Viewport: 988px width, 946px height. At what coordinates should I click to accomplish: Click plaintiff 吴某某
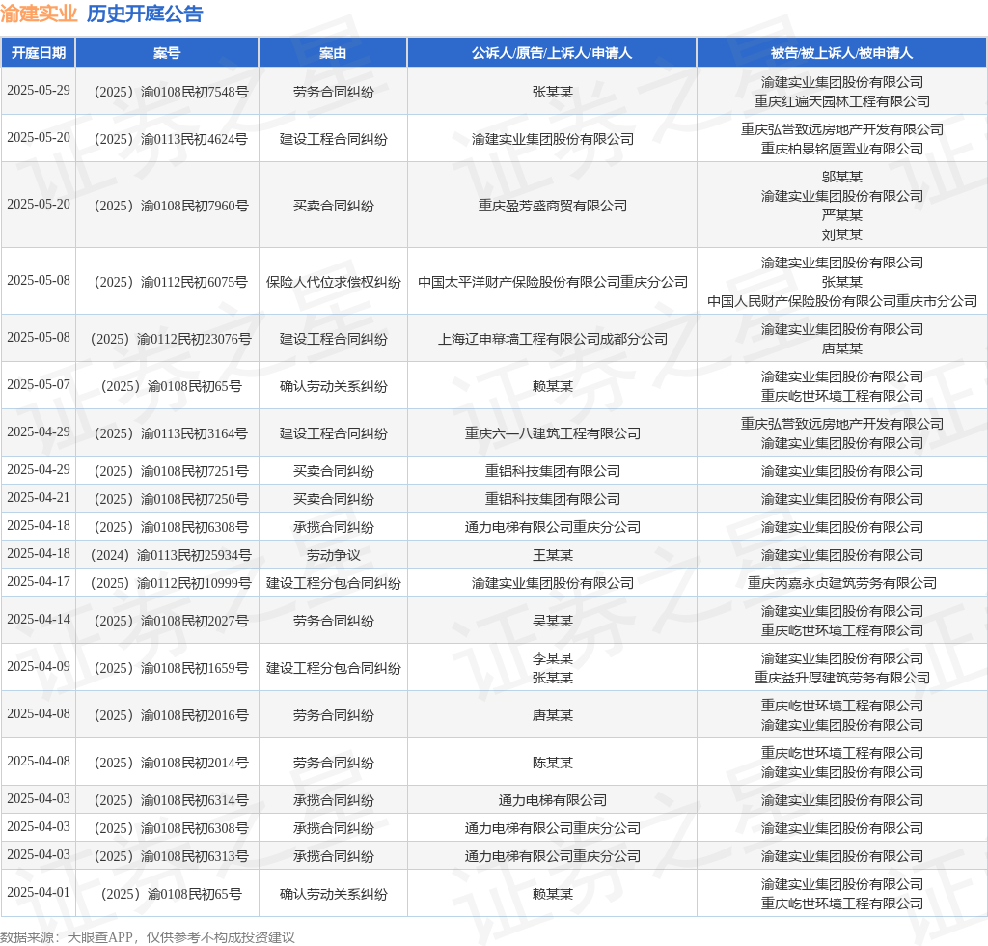[553, 622]
